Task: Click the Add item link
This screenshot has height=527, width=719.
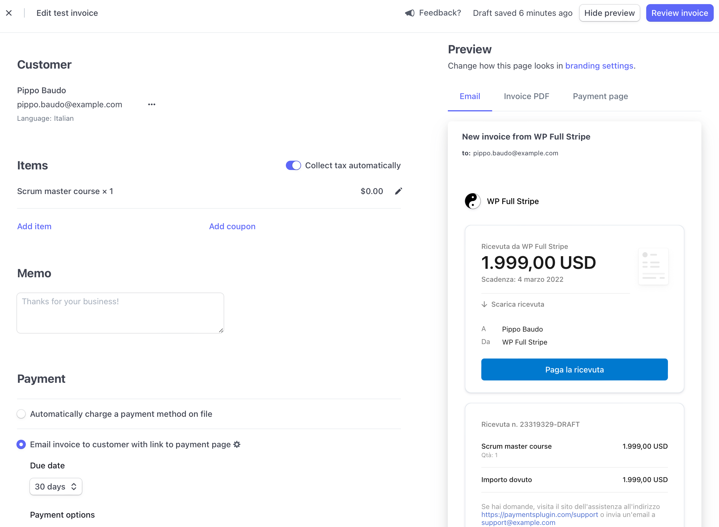Action: (x=34, y=226)
